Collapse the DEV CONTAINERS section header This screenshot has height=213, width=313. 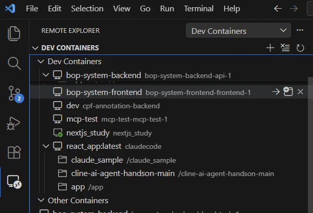click(x=35, y=48)
